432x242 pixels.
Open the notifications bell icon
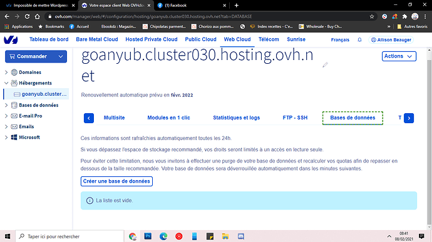(x=359, y=39)
